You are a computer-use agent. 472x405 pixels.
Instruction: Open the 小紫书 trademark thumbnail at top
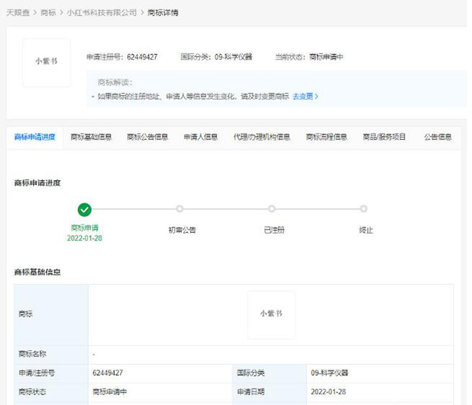46,63
